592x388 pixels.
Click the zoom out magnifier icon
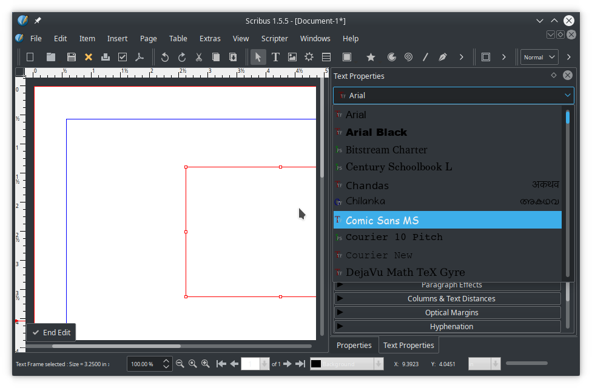coord(180,364)
